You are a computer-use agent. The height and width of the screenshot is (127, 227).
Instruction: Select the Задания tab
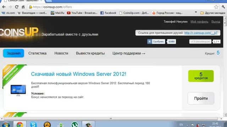click(x=13, y=53)
